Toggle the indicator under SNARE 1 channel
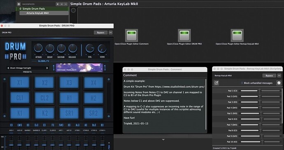This screenshot has width=284, height=150. [28, 133]
